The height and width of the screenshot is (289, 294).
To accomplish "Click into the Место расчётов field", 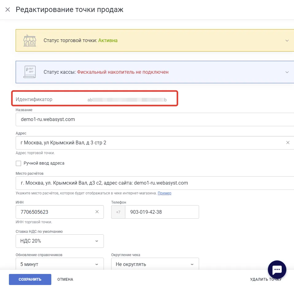I will coord(154,183).
